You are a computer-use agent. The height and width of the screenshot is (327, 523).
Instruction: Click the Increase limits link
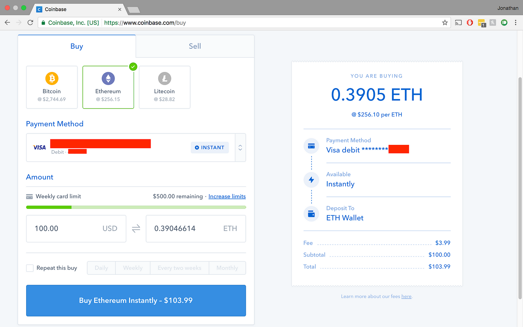[x=227, y=197]
